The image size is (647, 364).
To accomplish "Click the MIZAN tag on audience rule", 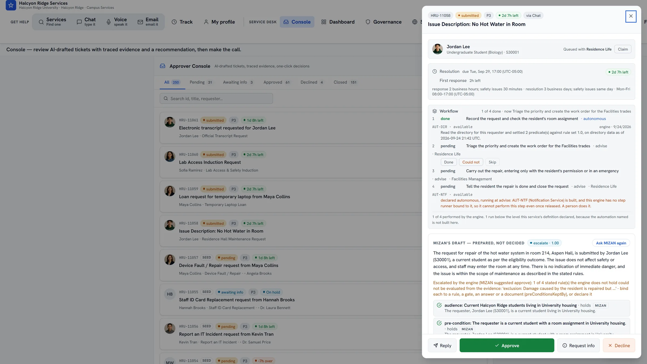I will (600, 305).
